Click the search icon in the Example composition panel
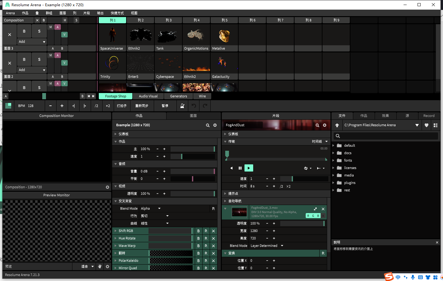443x281 pixels. click(x=208, y=125)
